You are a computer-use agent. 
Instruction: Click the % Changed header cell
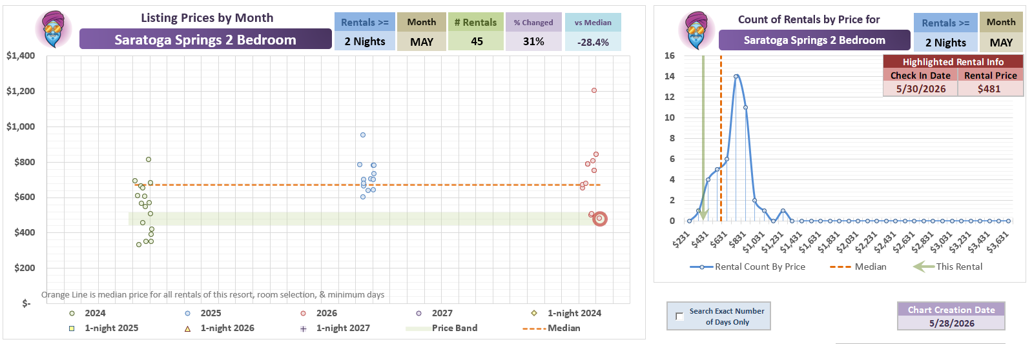tap(533, 22)
